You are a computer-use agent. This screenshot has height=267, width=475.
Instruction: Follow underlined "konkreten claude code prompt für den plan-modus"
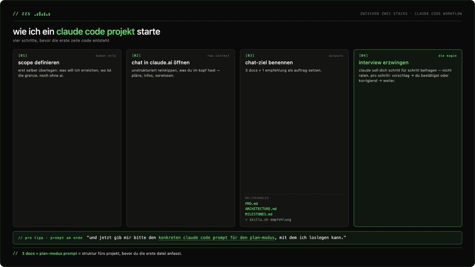[216, 238]
